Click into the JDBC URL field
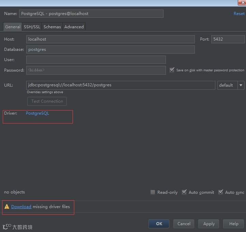The image size is (246, 232). pyautogui.click(x=121, y=85)
